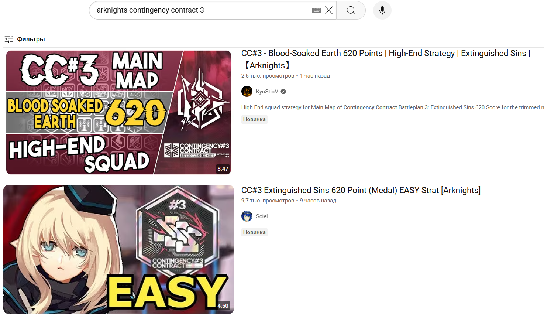Start voice search with microphone icon

[382, 10]
